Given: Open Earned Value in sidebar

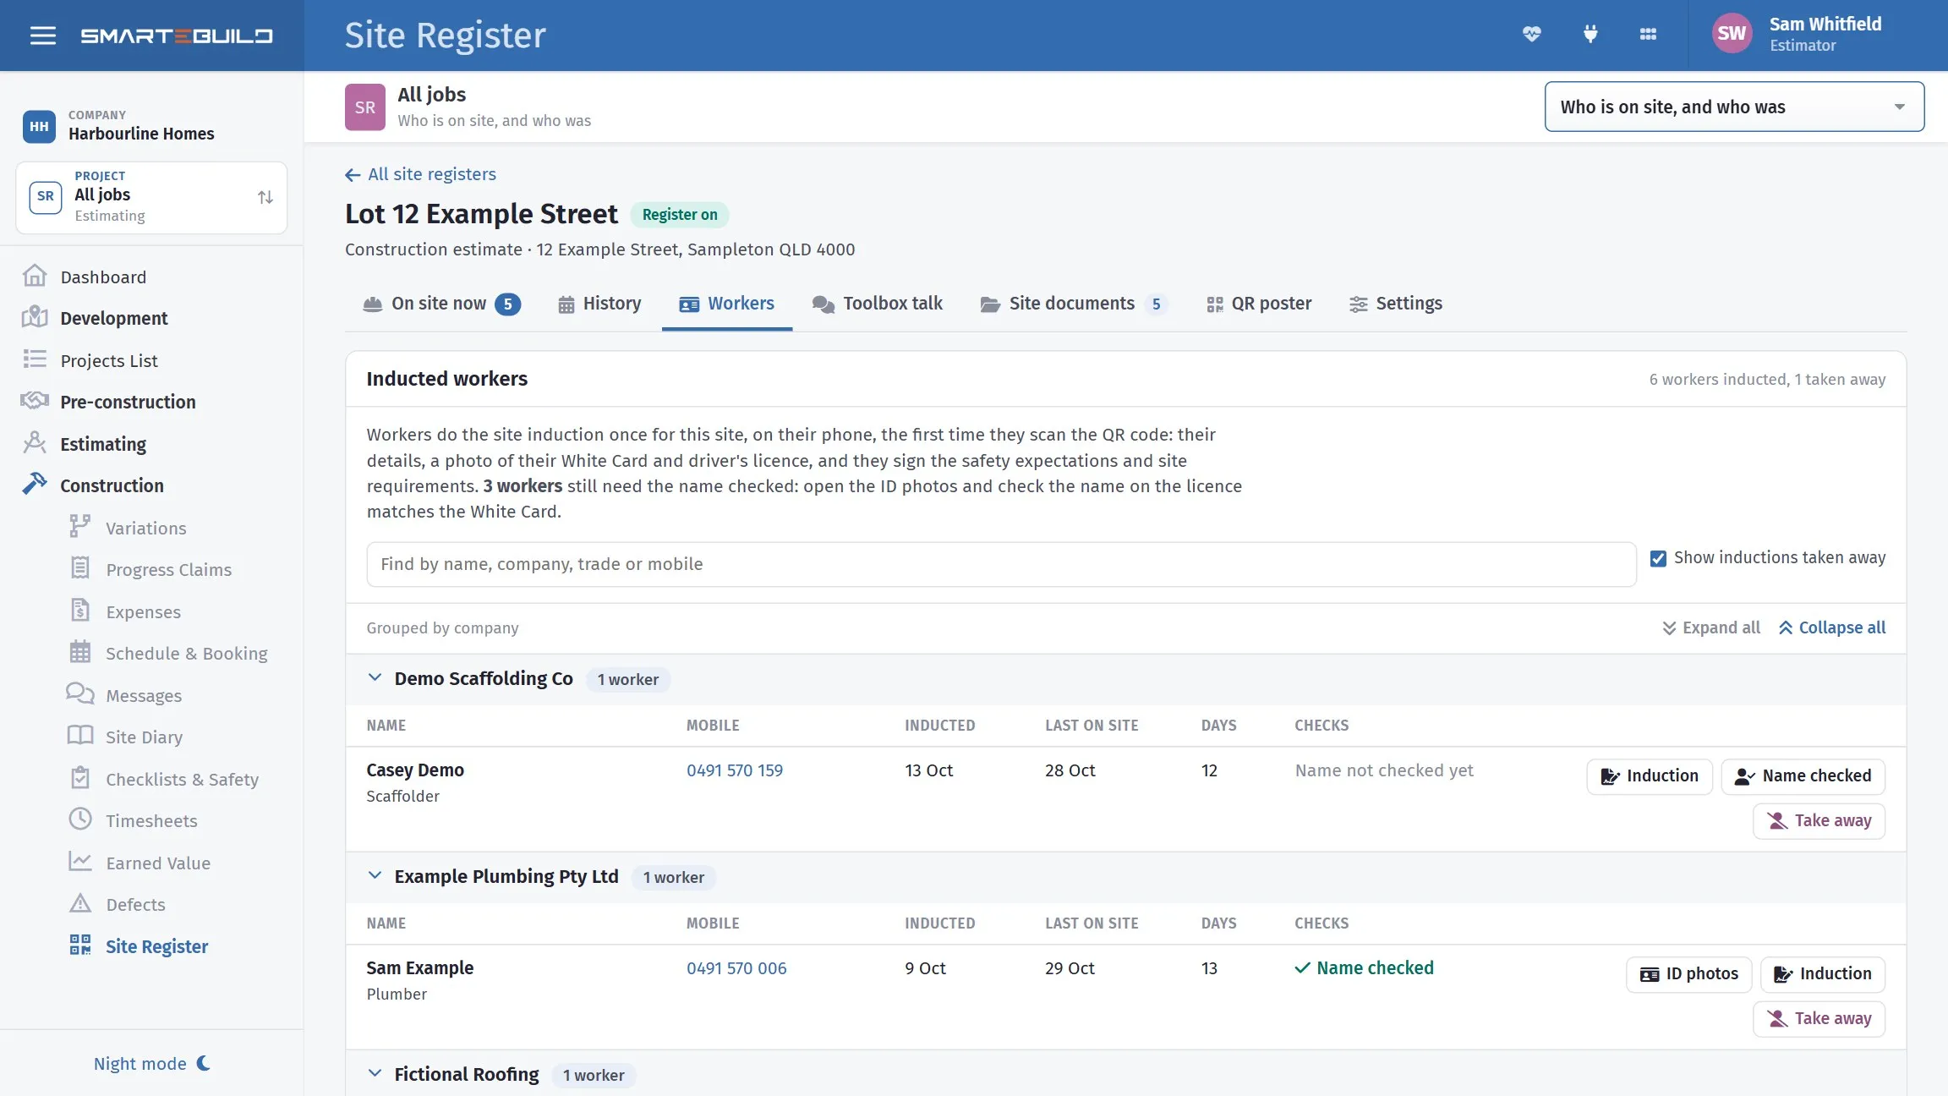Looking at the screenshot, I should point(158,863).
